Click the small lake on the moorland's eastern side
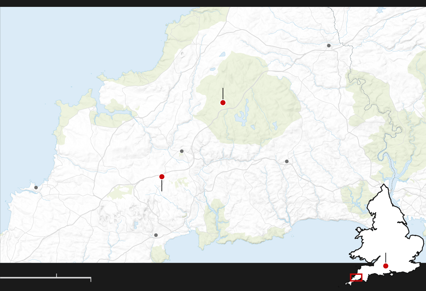The height and width of the screenshot is (291, 426). coord(275,126)
